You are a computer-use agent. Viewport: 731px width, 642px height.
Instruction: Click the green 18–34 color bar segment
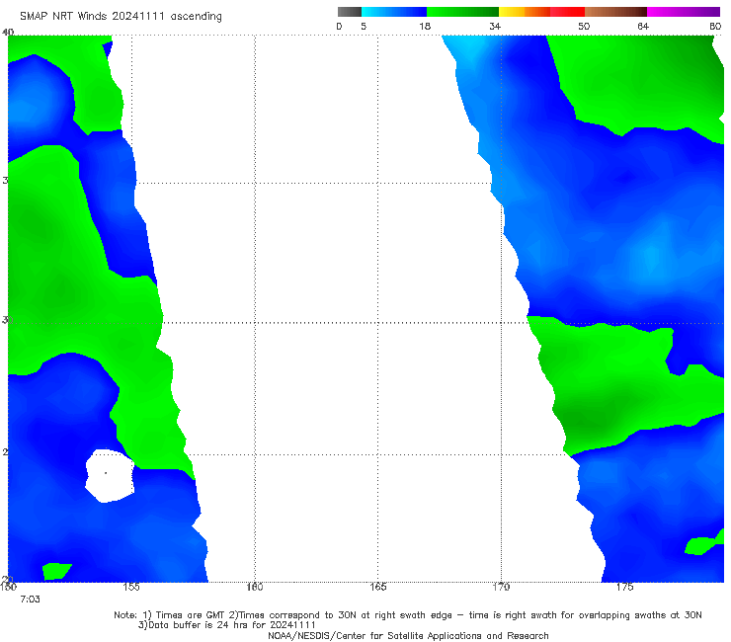(462, 12)
